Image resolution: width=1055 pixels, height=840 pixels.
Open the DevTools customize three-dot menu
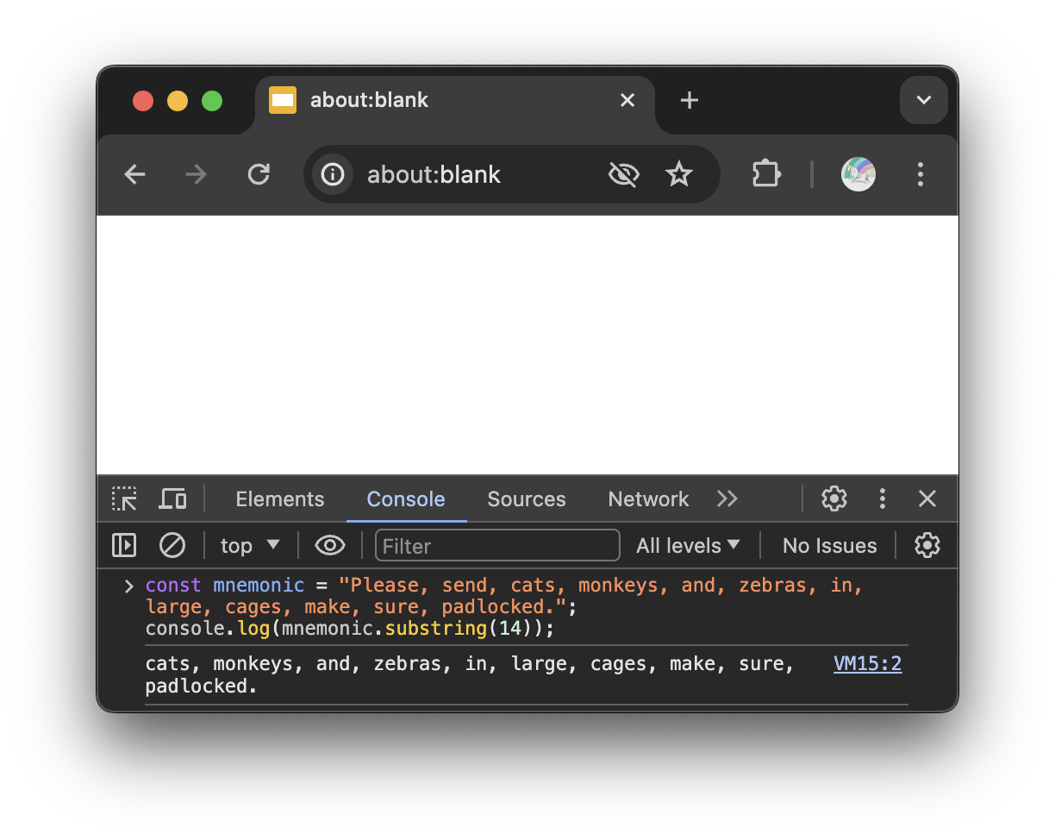click(x=882, y=498)
